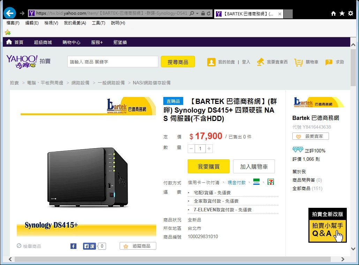This screenshot has height=265, width=359.
Task: Open new blank tab button
Action: coord(288,14)
